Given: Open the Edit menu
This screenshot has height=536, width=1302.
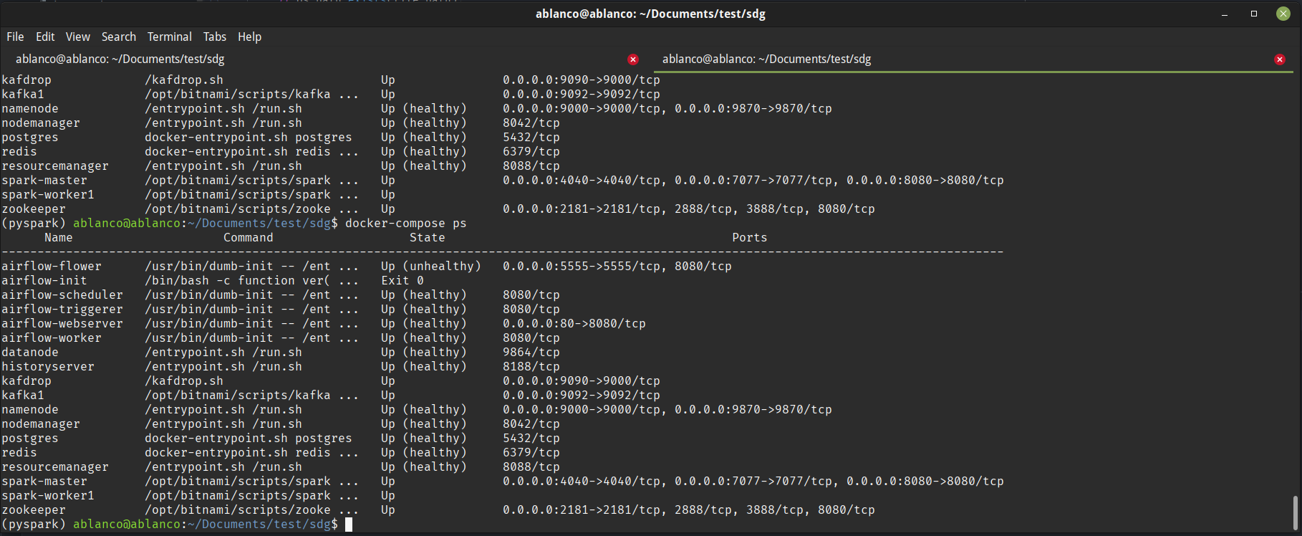Looking at the screenshot, I should pyautogui.click(x=45, y=37).
